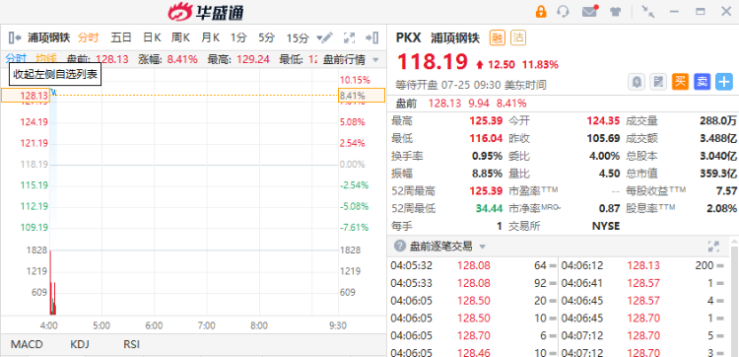Image resolution: width=739 pixels, height=357 pixels.
Task: Click the 52周最高 value 125.39
Action: (x=486, y=190)
